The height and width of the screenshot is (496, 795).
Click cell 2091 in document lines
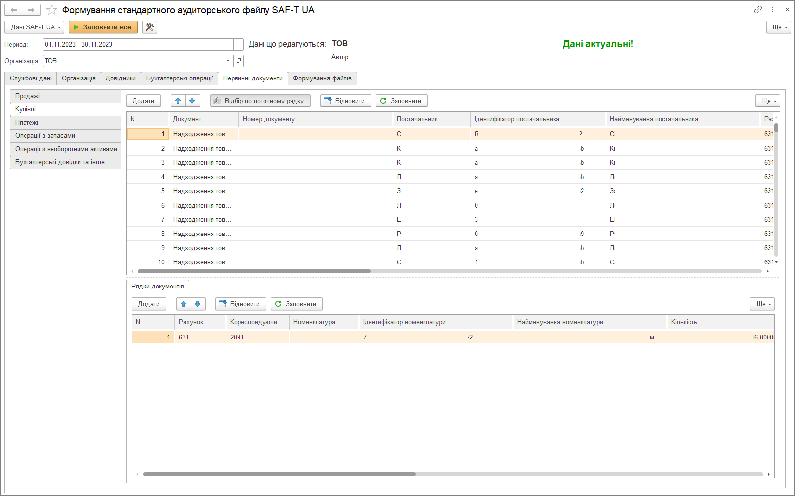coord(258,337)
